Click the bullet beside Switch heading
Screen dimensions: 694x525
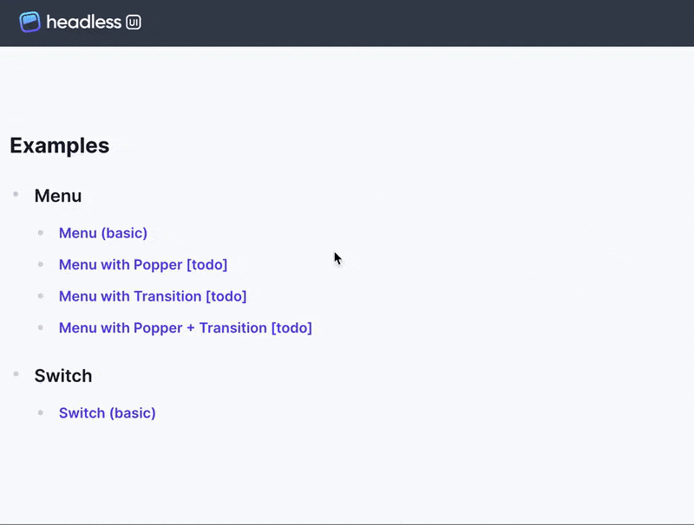pyautogui.click(x=16, y=374)
